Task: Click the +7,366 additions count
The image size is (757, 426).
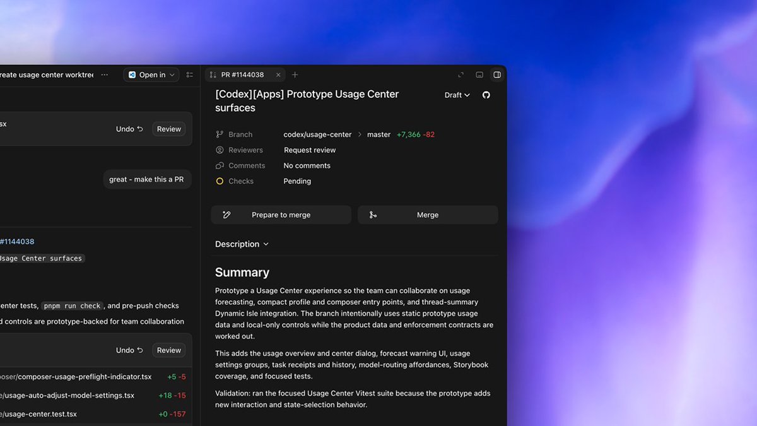Action: (408, 134)
